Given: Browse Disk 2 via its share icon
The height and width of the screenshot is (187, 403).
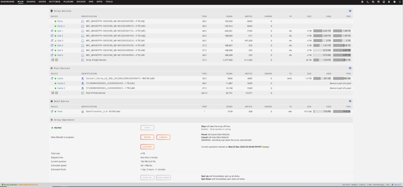Looking at the screenshot, I should click(52, 36).
